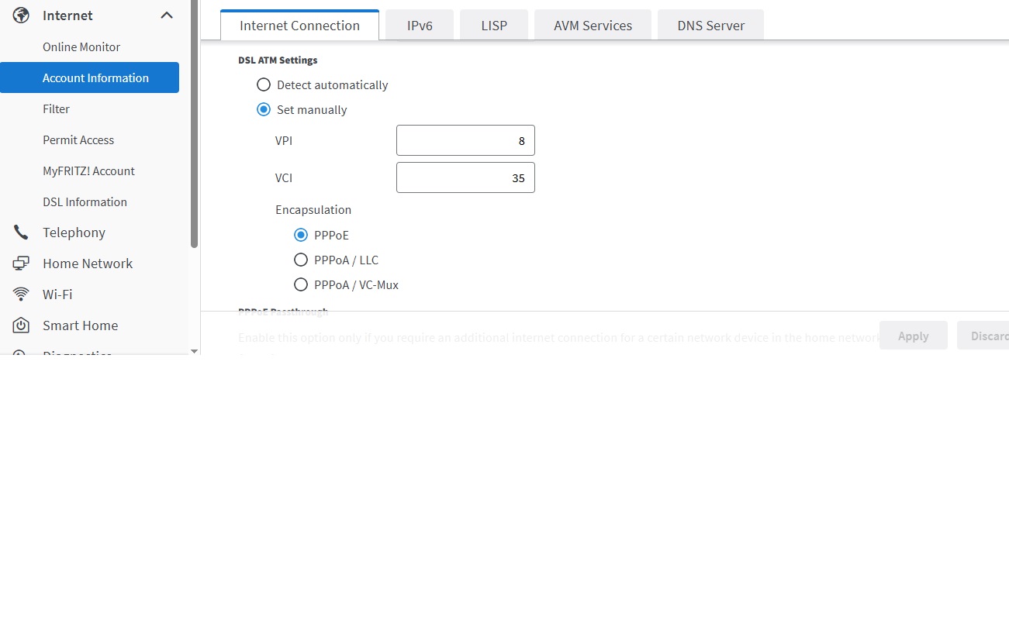Click the Wi-Fi signal icon
This screenshot has width=1009, height=620.
21,294
